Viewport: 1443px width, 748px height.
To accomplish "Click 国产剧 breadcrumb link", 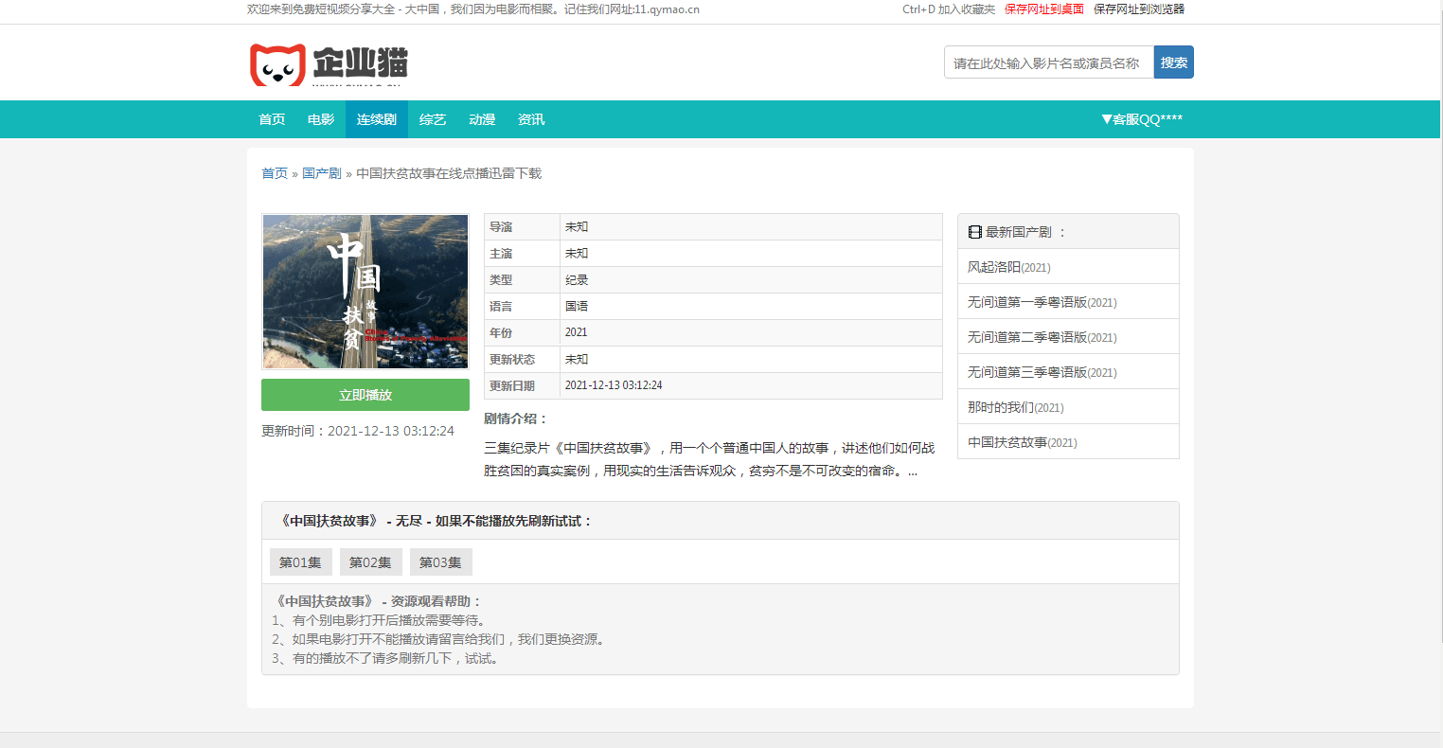I will click(321, 173).
